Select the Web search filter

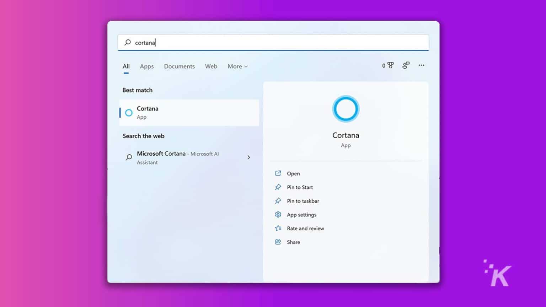(211, 66)
